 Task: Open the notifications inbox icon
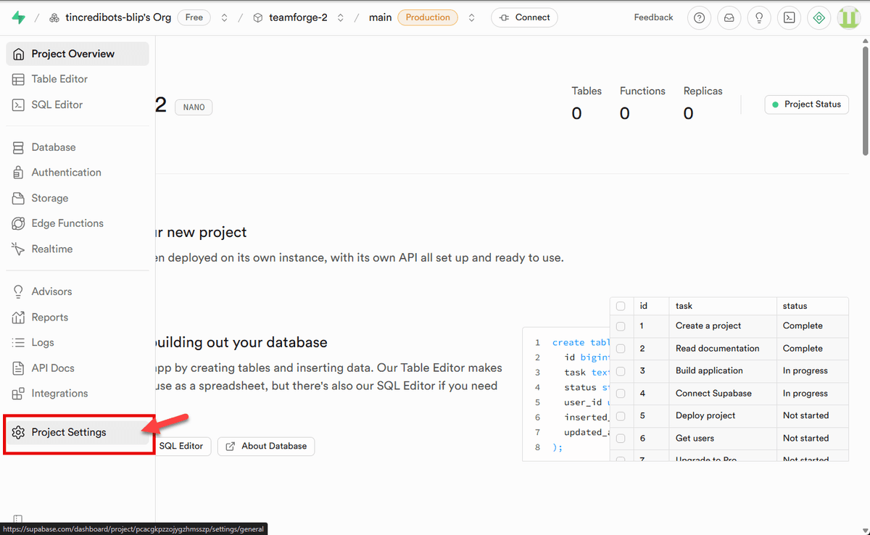(729, 17)
